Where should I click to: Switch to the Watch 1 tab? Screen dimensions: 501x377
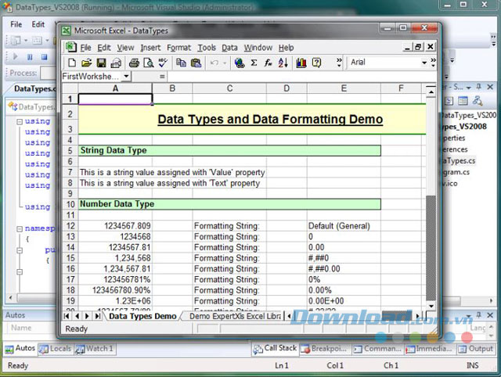point(95,349)
